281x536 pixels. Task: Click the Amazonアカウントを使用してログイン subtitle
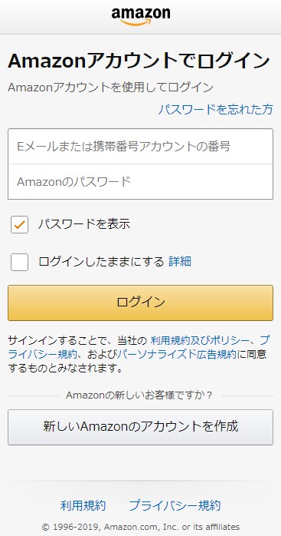pyautogui.click(x=110, y=88)
